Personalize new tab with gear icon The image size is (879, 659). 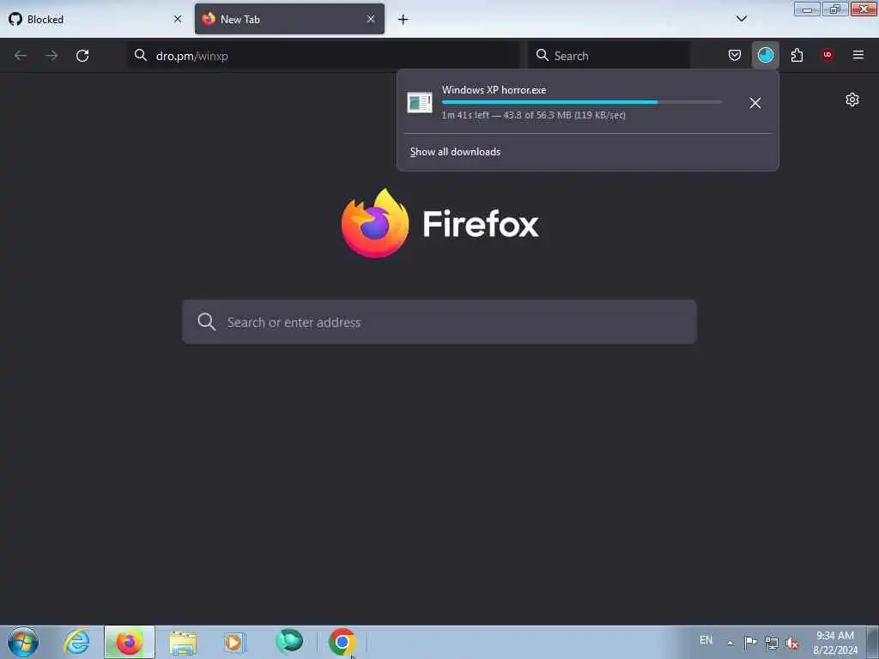tap(852, 100)
